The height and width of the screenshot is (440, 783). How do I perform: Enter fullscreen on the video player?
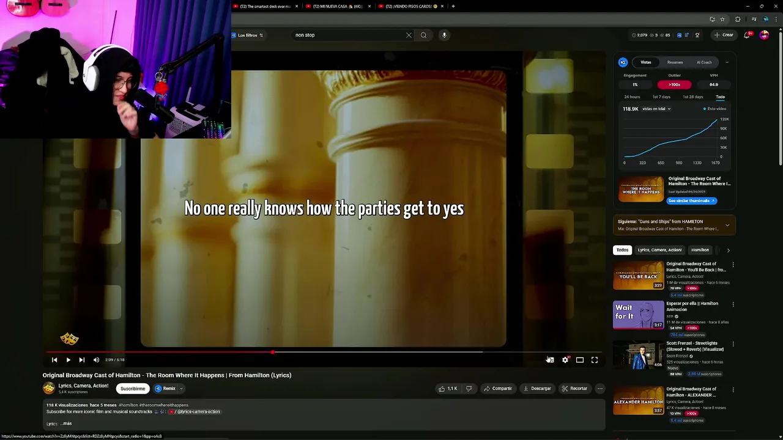point(595,360)
